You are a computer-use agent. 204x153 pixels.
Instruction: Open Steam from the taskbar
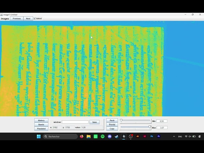(x=117, y=136)
